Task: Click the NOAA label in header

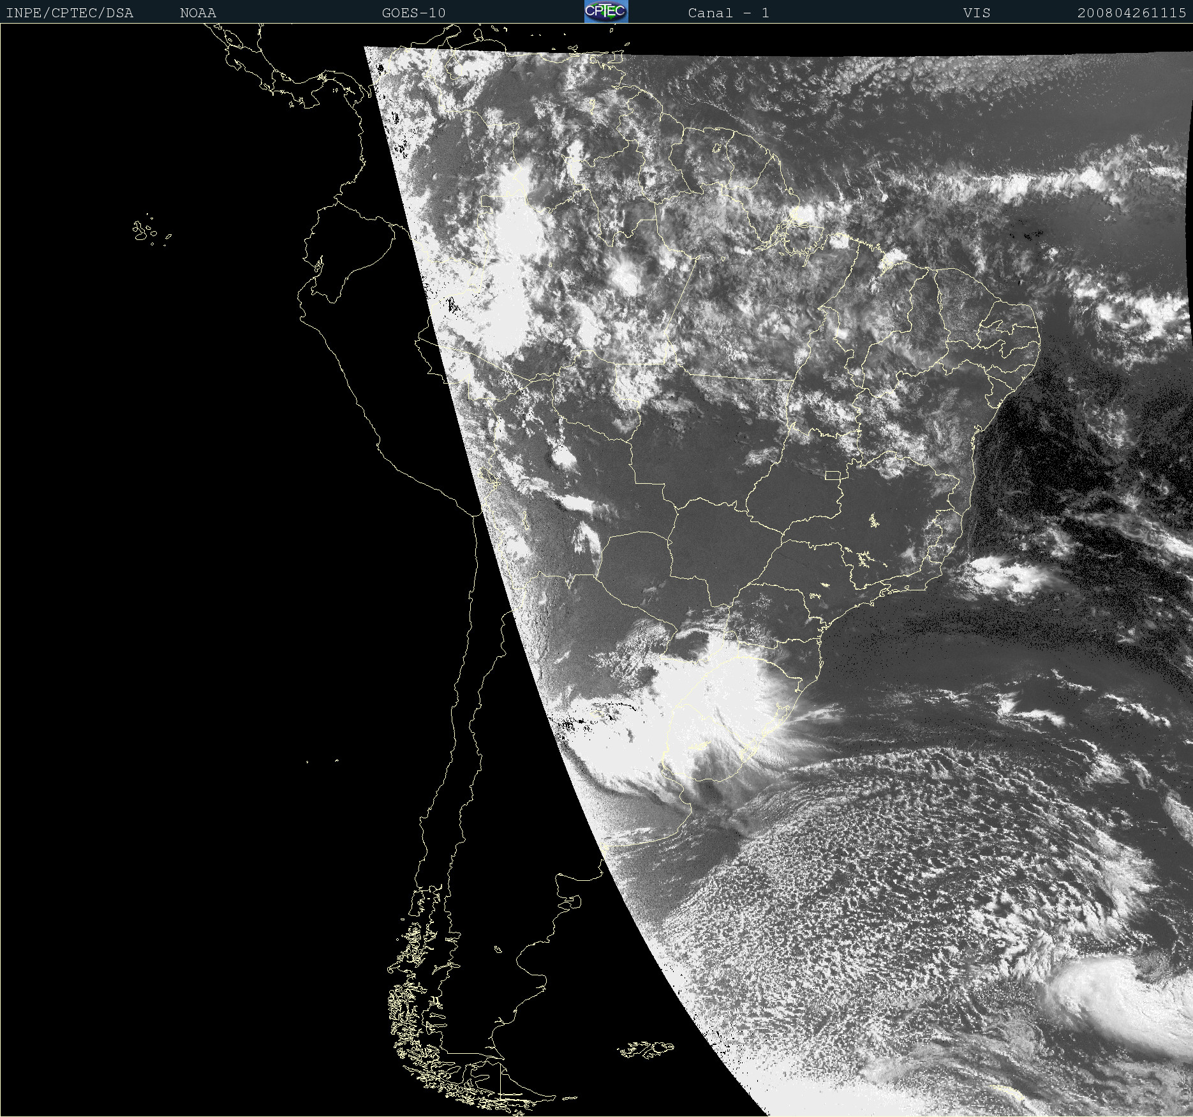Action: pyautogui.click(x=198, y=13)
